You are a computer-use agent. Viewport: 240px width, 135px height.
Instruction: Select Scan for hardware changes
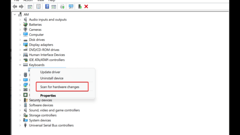60,87
